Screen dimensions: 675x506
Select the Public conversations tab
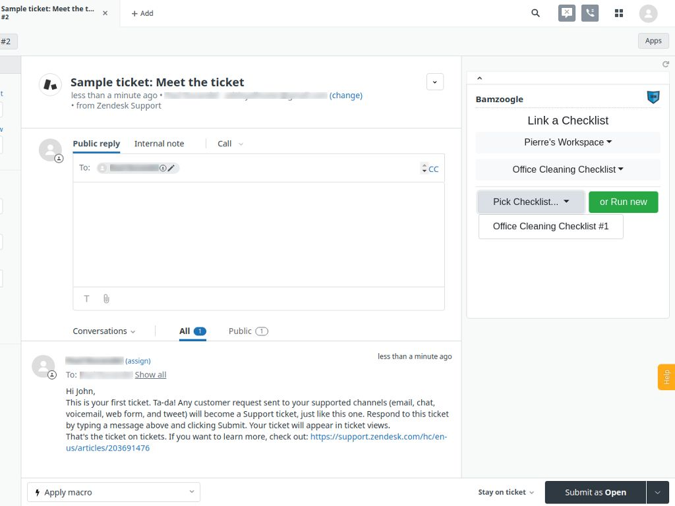tap(247, 331)
